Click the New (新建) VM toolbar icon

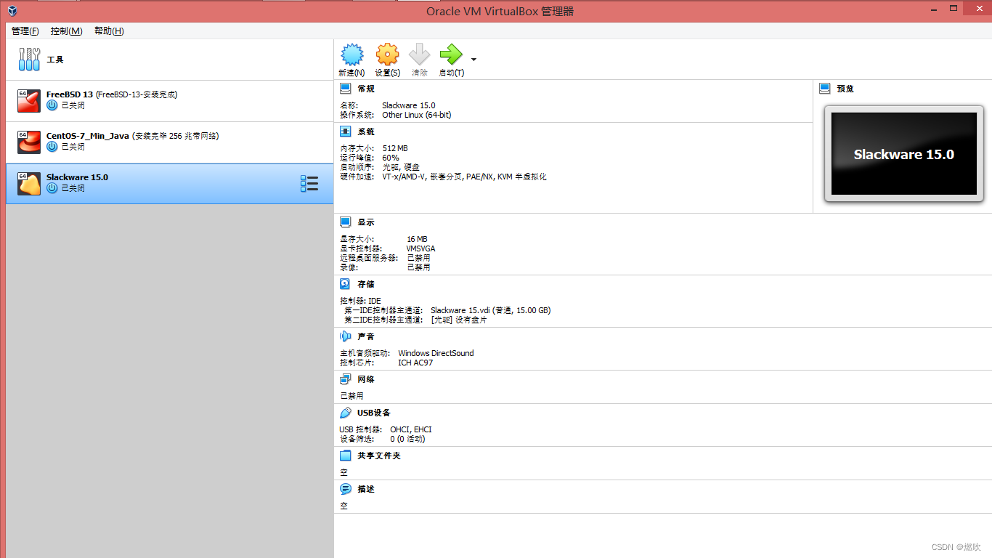click(352, 54)
